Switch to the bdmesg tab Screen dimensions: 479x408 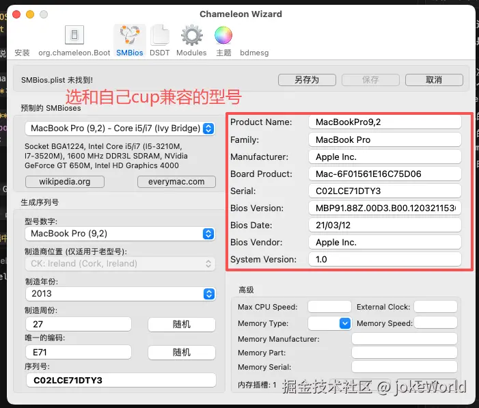click(254, 53)
